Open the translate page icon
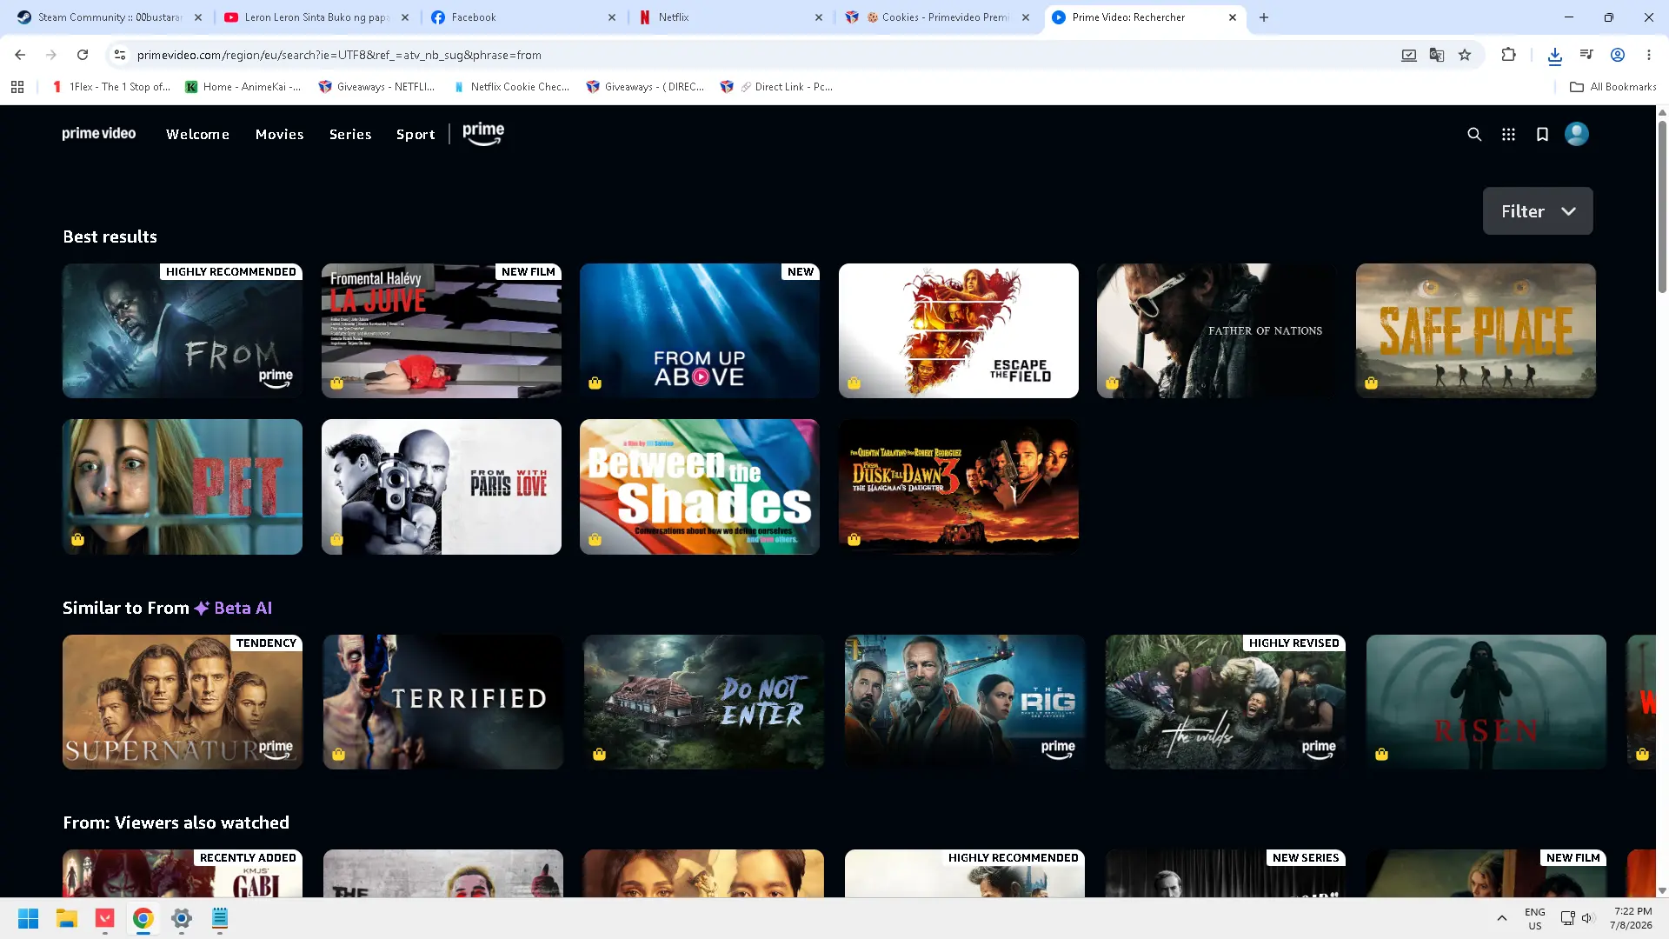This screenshot has height=939, width=1669. click(x=1437, y=55)
